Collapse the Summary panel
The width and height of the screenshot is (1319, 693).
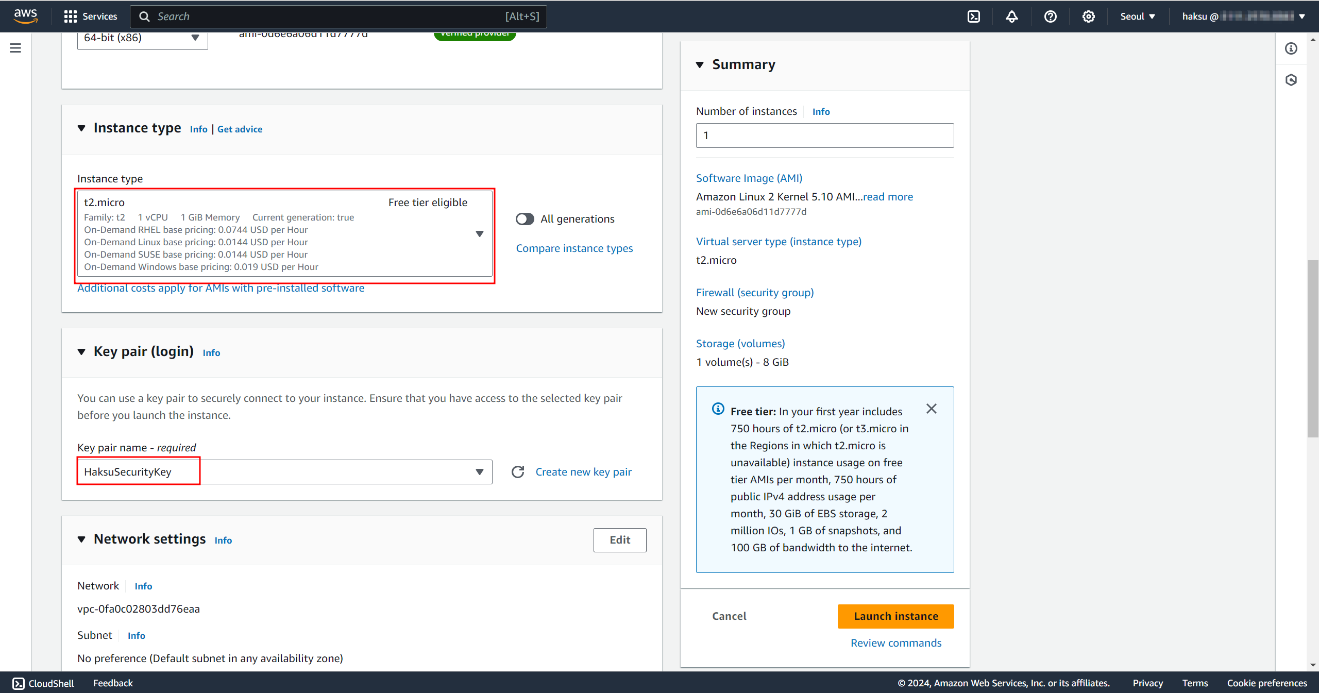pyautogui.click(x=700, y=65)
